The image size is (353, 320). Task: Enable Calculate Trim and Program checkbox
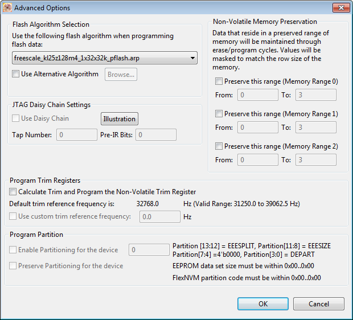(14, 192)
